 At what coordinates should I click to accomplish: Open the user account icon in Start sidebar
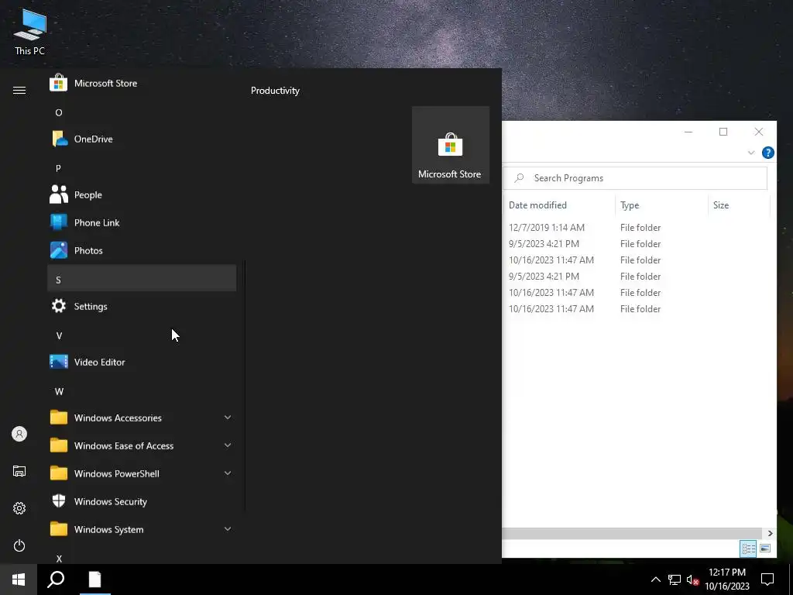point(19,434)
